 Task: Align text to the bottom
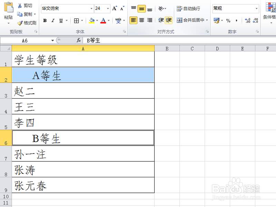click(x=150, y=9)
